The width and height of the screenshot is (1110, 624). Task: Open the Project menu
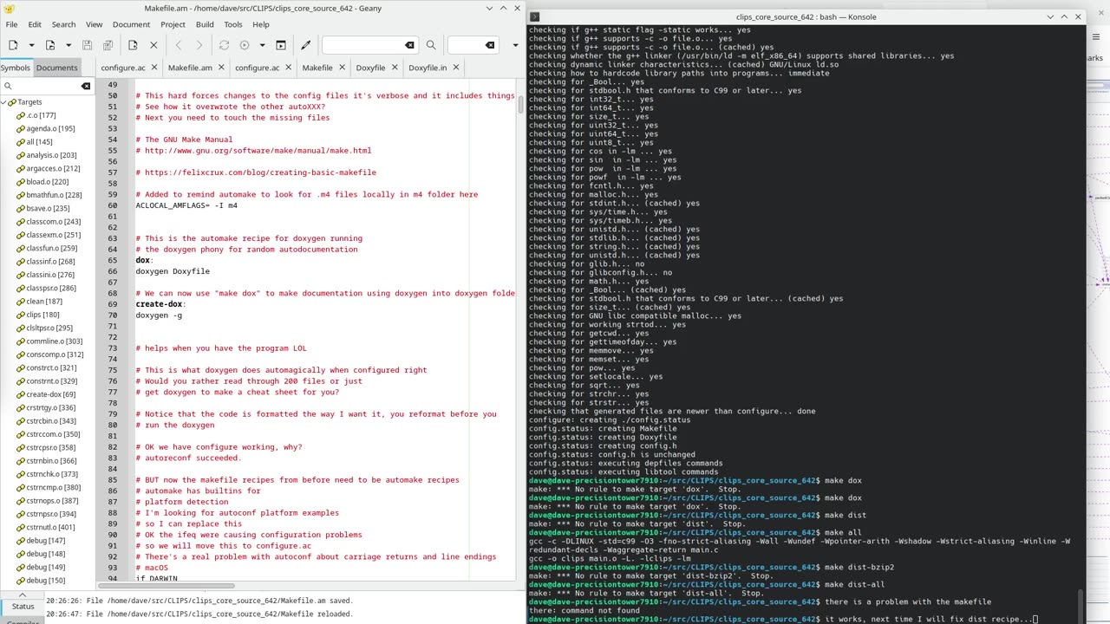173,24
